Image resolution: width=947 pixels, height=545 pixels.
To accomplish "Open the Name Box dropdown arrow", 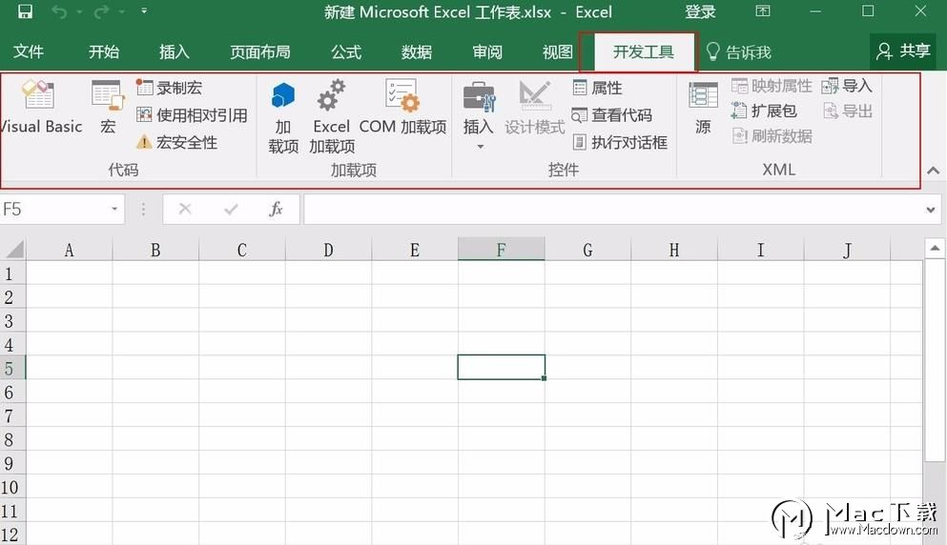I will 114,209.
